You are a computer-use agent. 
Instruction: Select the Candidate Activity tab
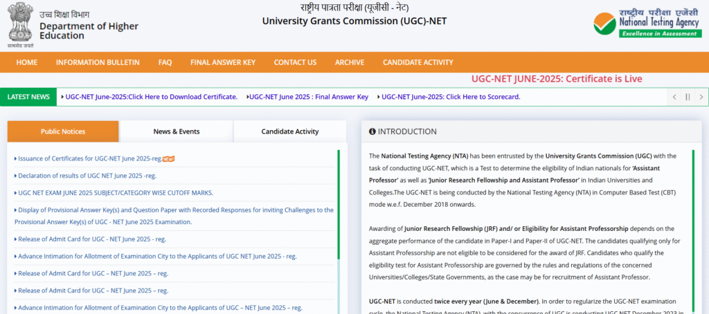click(x=289, y=131)
